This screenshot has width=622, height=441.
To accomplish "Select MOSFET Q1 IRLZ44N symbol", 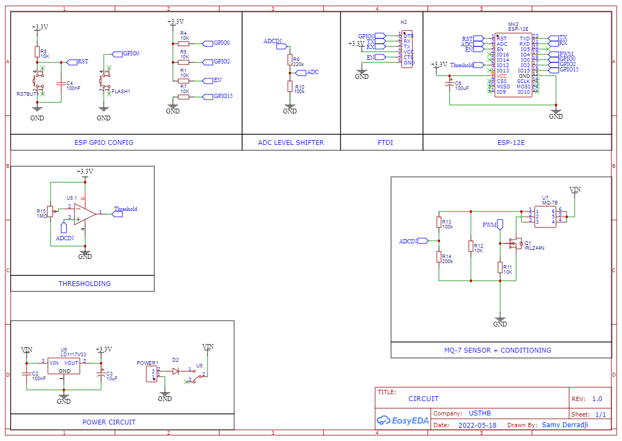I will pos(515,243).
